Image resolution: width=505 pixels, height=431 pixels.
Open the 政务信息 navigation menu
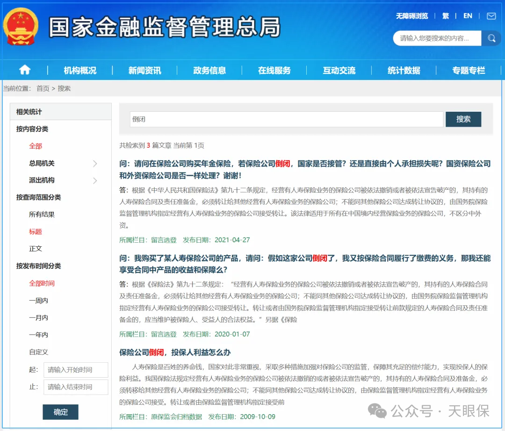click(209, 70)
